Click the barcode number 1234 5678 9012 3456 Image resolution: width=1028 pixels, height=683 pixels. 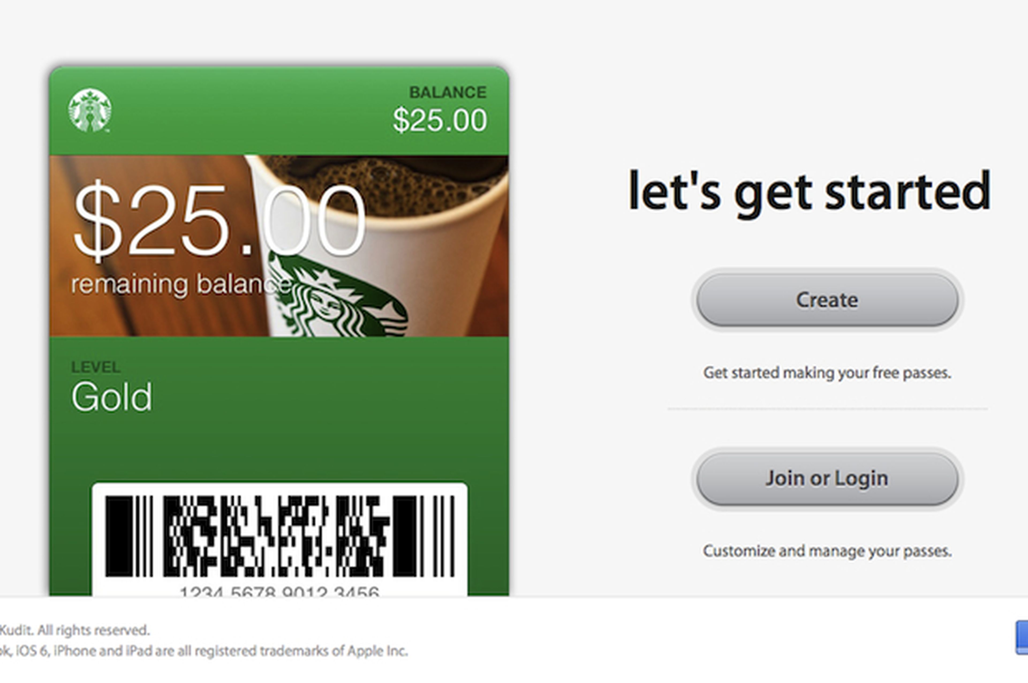(280, 591)
